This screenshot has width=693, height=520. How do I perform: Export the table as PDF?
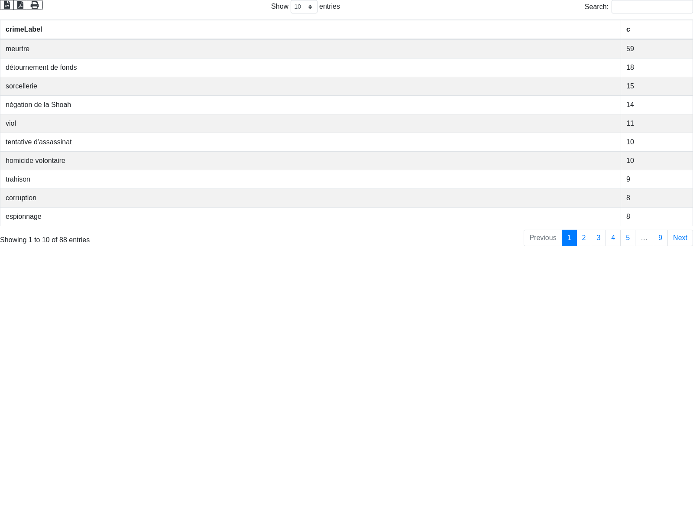click(x=20, y=5)
